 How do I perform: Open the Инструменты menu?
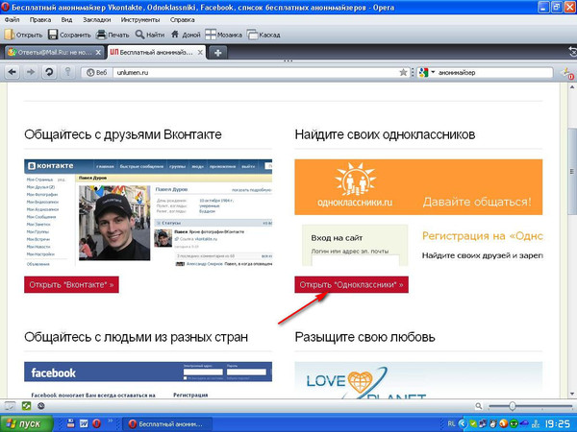coord(140,19)
